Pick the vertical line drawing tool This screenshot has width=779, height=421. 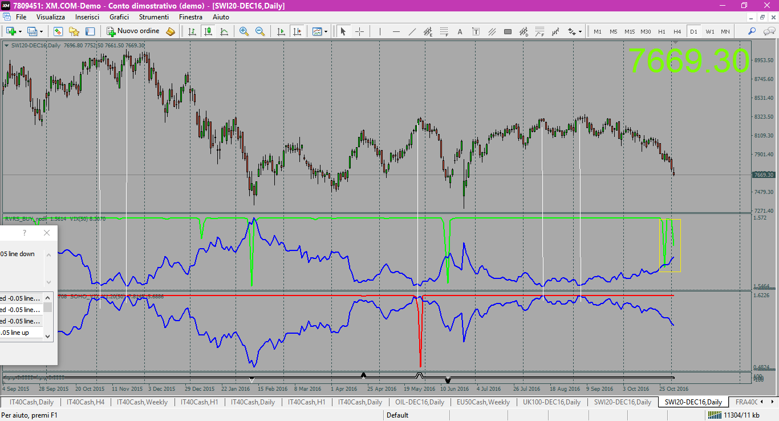coord(380,31)
